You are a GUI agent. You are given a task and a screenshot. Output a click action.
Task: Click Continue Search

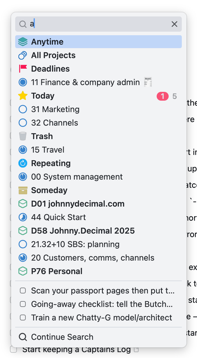pyautogui.click(x=62, y=337)
